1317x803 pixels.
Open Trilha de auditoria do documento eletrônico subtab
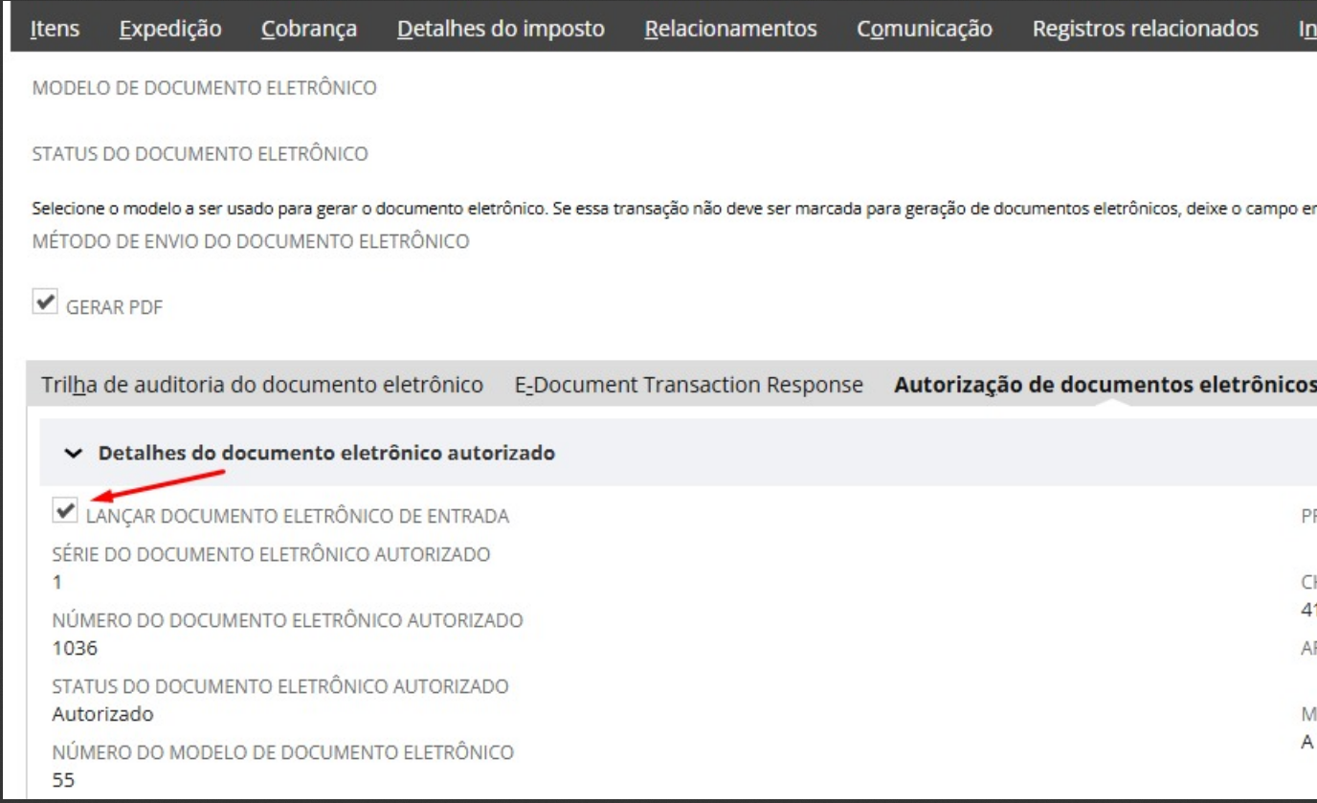262,385
